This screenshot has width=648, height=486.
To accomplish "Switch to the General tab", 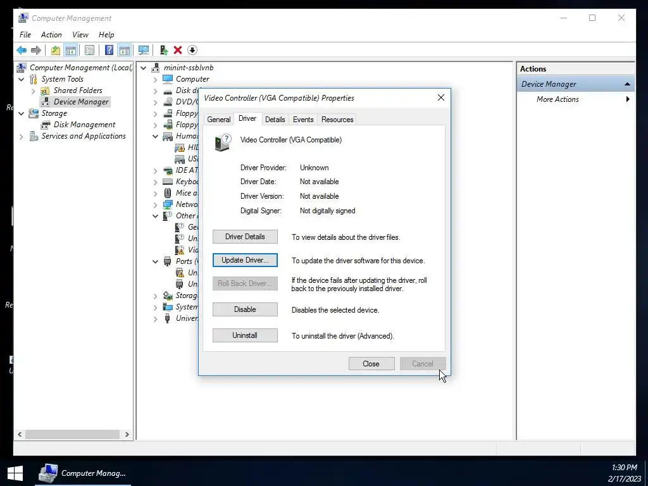I will (218, 120).
